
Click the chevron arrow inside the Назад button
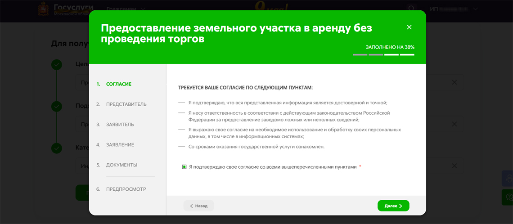click(x=192, y=206)
